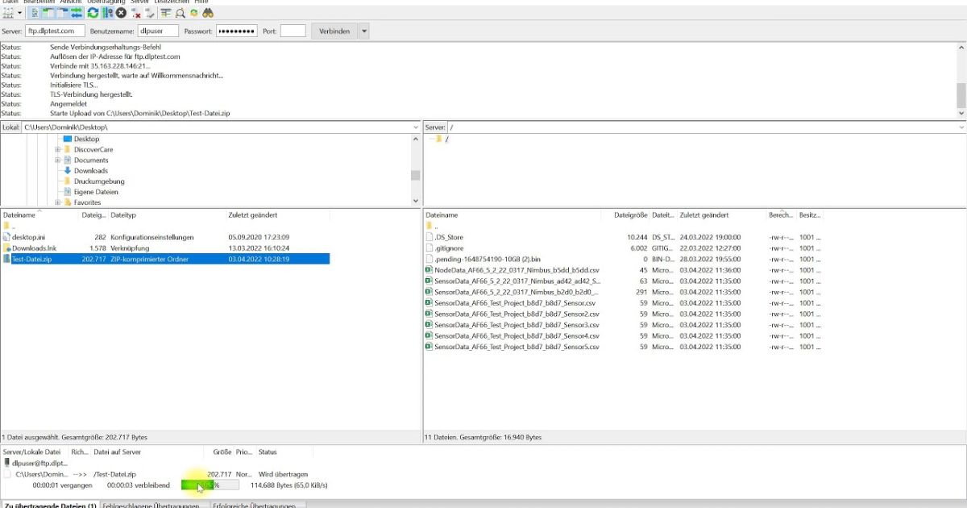Toggle the message log display
This screenshot has width=967, height=508.
35,15
